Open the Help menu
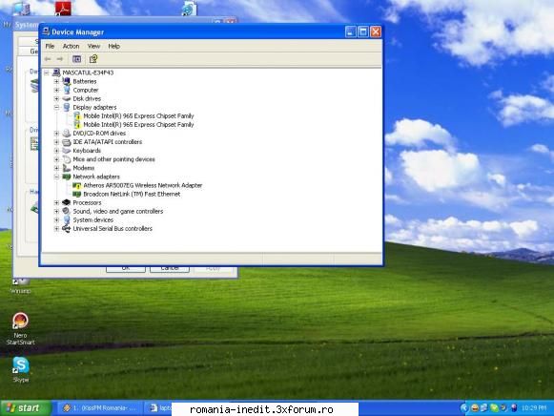This screenshot has width=554, height=416. click(113, 46)
